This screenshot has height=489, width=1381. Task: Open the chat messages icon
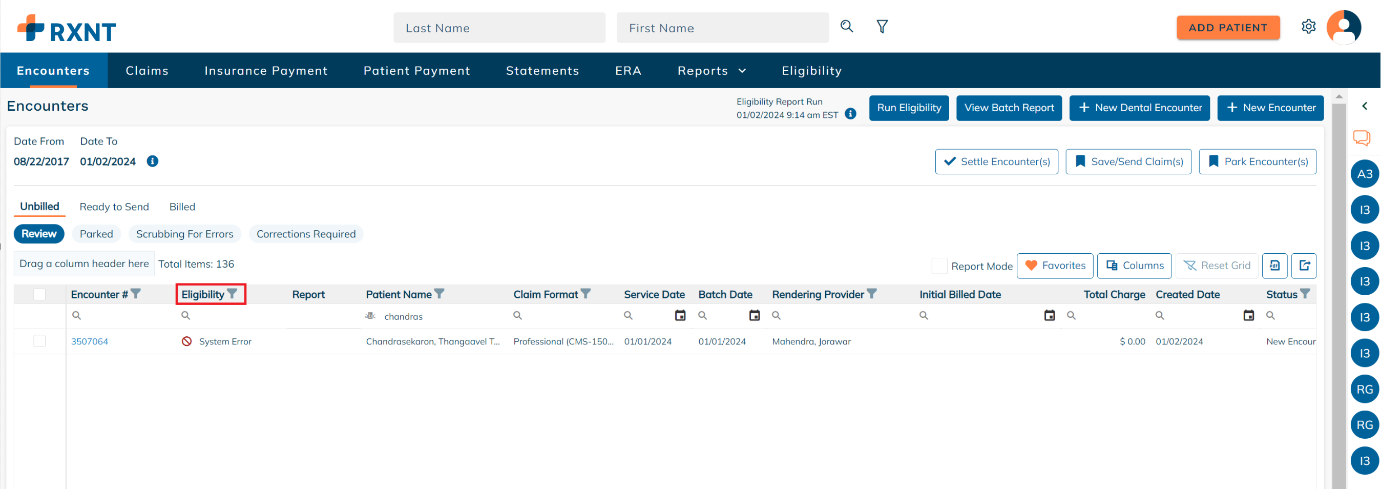[1361, 138]
